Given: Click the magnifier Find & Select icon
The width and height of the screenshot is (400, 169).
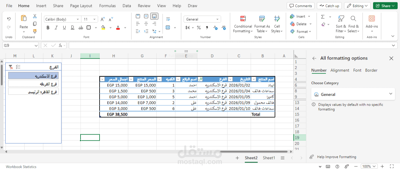Looking at the screenshot, I should pos(353,19).
